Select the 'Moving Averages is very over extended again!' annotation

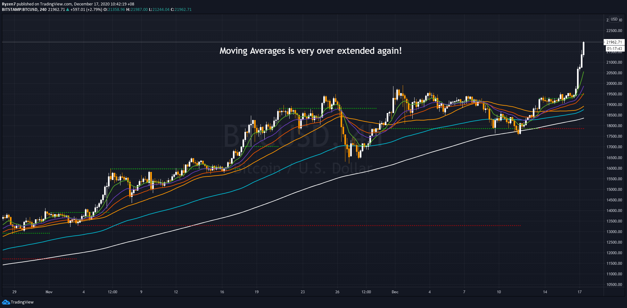(x=310, y=51)
